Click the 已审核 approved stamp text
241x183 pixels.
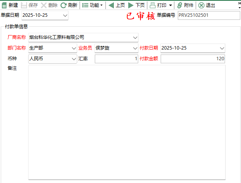[x=140, y=16]
